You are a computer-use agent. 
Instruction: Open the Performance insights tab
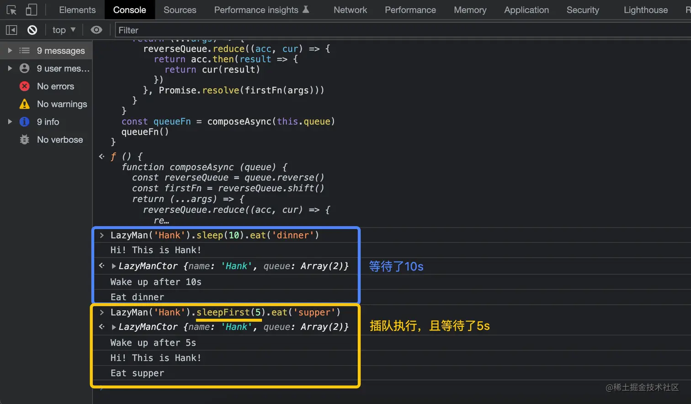coord(262,10)
